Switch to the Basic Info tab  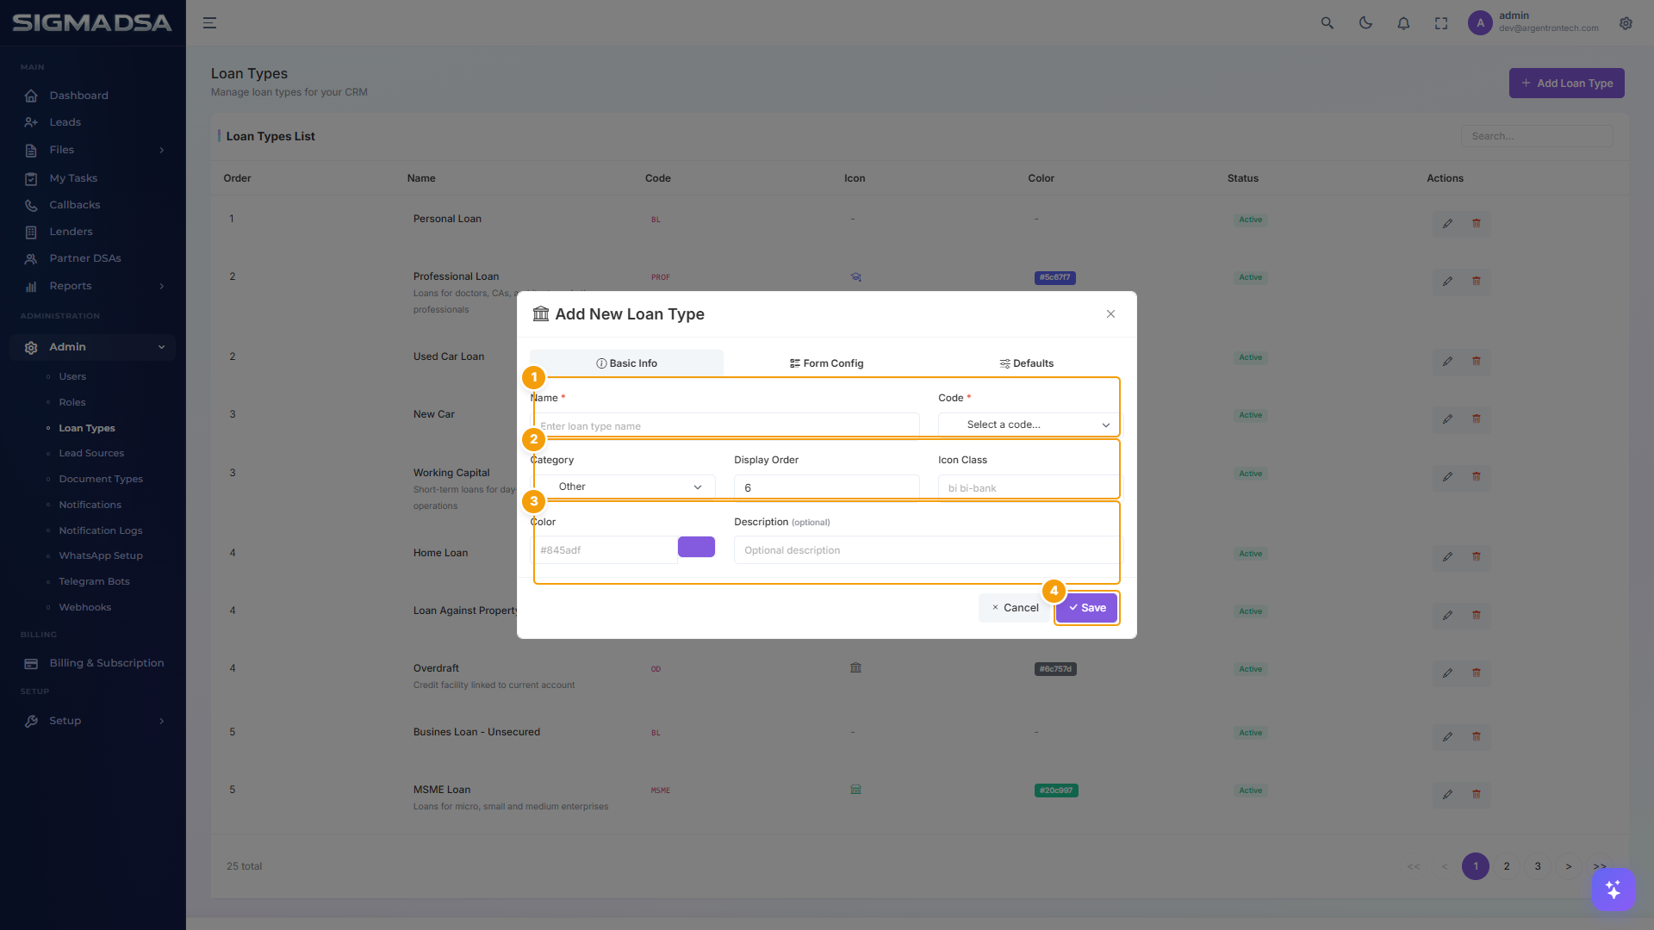coord(626,363)
